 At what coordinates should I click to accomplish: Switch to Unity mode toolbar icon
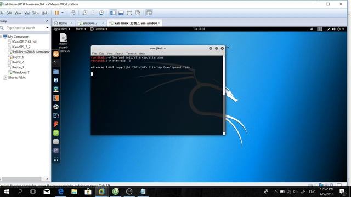tap(138, 13)
